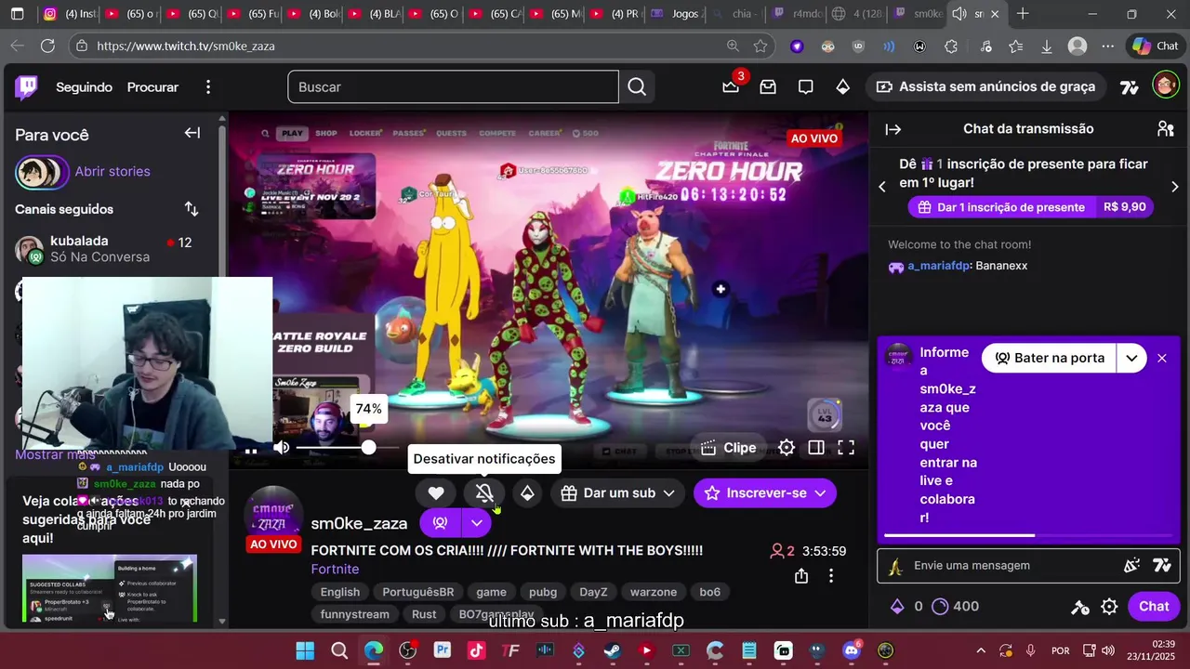
Task: Open the Bits diamond next to Dar um sub
Action: pos(527,493)
